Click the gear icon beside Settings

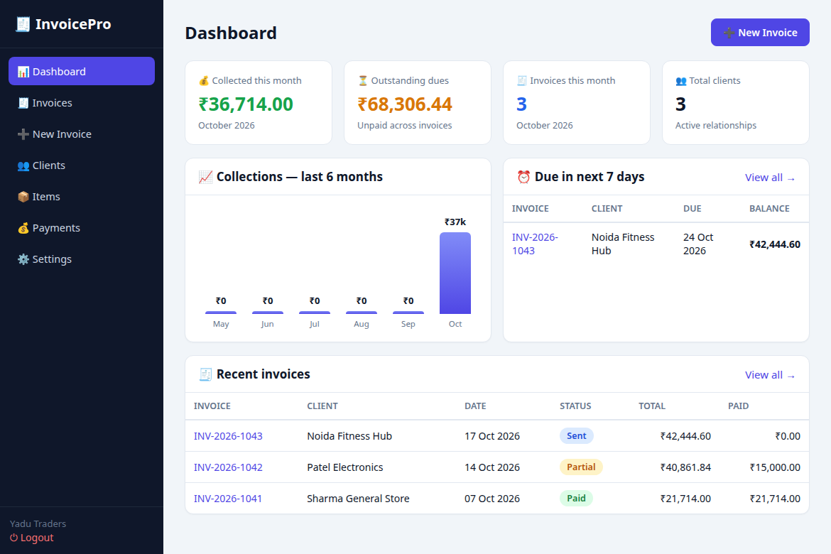(x=23, y=259)
